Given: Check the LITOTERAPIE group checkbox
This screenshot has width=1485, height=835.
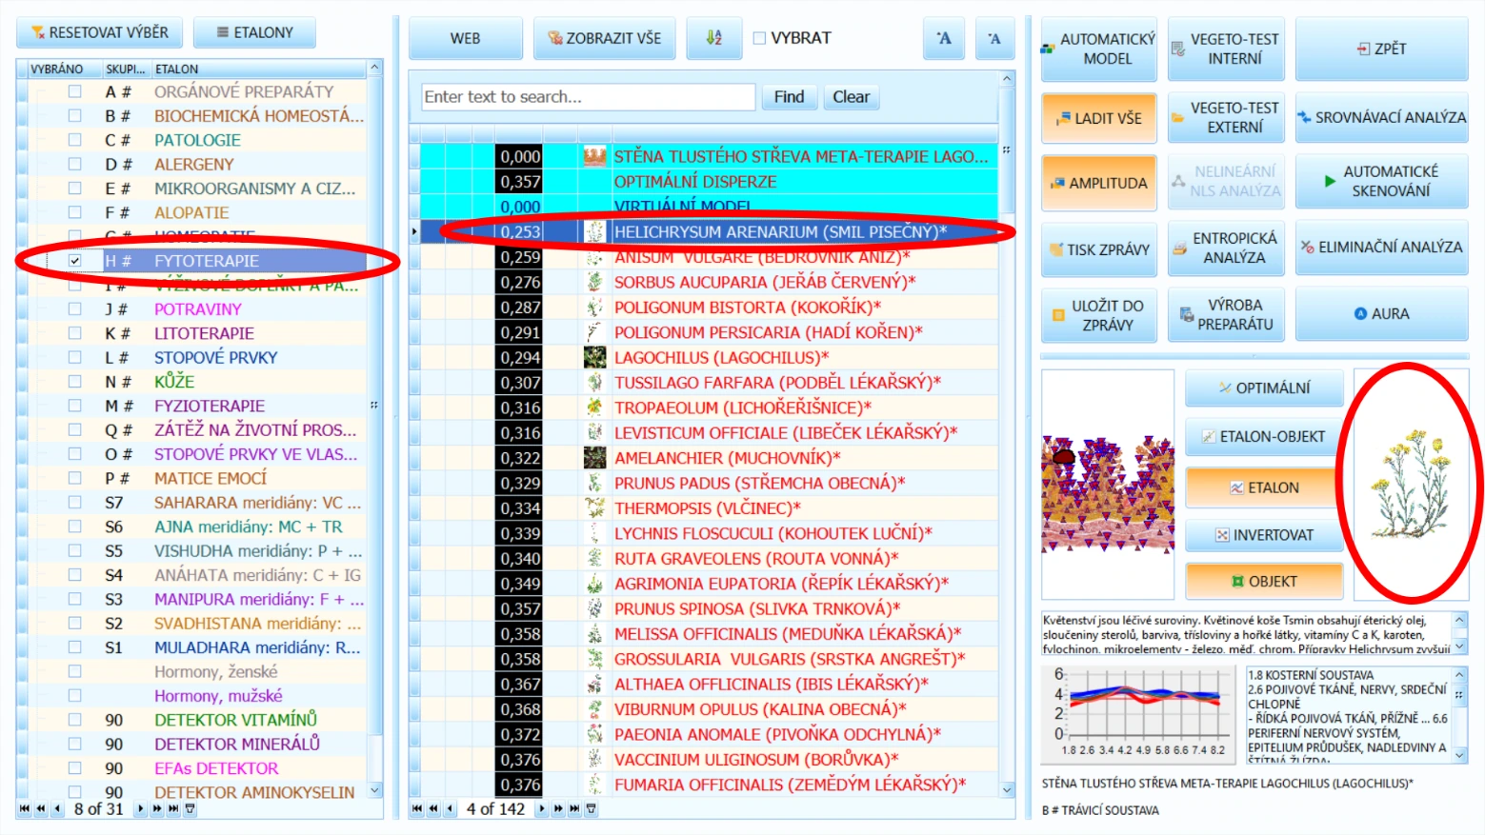Looking at the screenshot, I should point(74,333).
